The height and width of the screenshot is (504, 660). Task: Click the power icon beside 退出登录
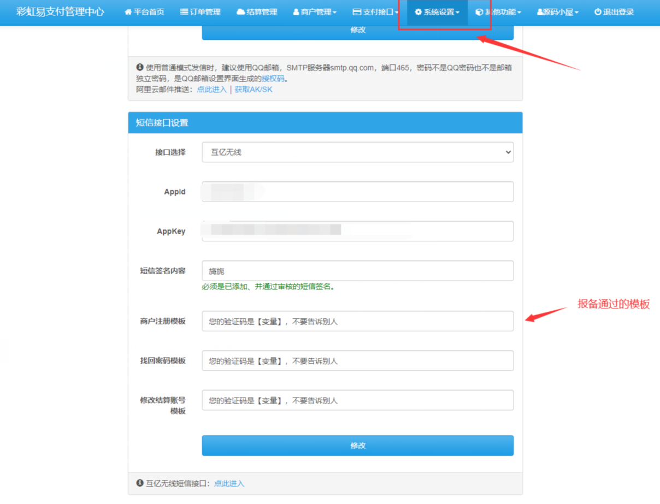[598, 12]
